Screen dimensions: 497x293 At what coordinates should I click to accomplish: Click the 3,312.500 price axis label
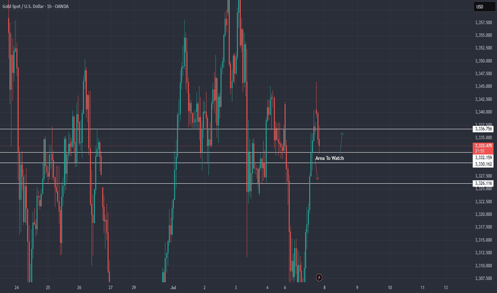(483, 253)
